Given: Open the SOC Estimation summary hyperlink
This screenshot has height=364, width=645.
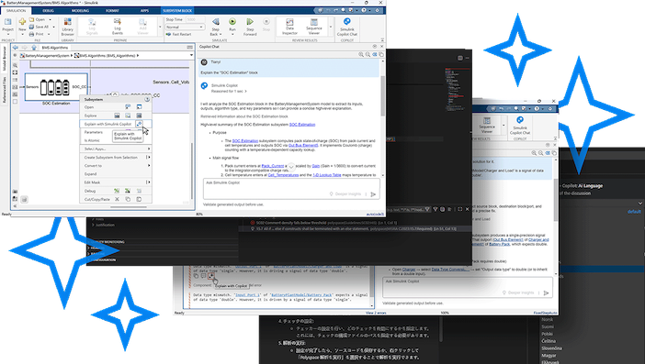Looking at the screenshot, I should click(302, 125).
